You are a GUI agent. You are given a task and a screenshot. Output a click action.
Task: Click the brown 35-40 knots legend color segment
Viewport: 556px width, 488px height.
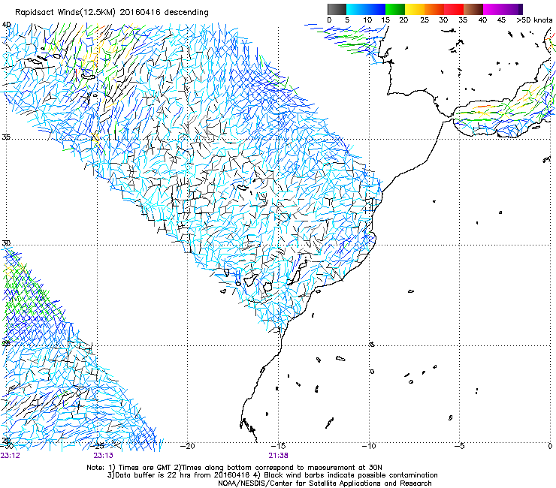click(x=473, y=9)
